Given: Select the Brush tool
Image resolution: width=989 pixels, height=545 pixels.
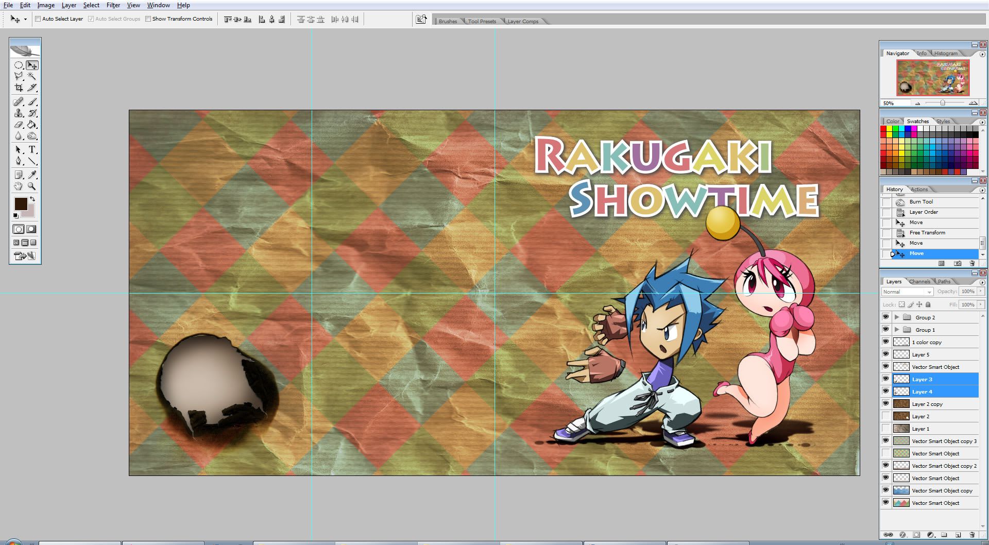Looking at the screenshot, I should coord(32,102).
